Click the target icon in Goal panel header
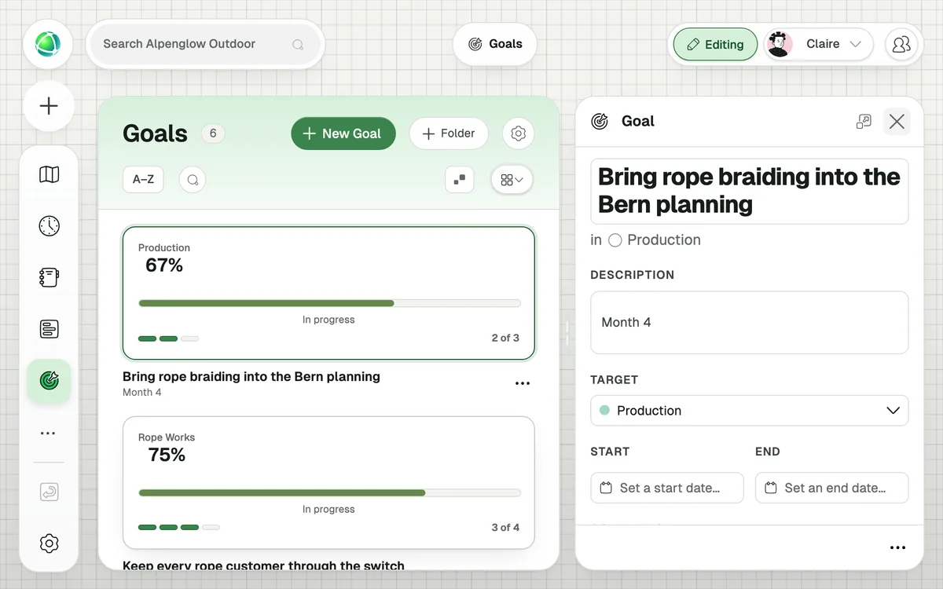Screen dimensions: 943x589 pyautogui.click(x=600, y=121)
